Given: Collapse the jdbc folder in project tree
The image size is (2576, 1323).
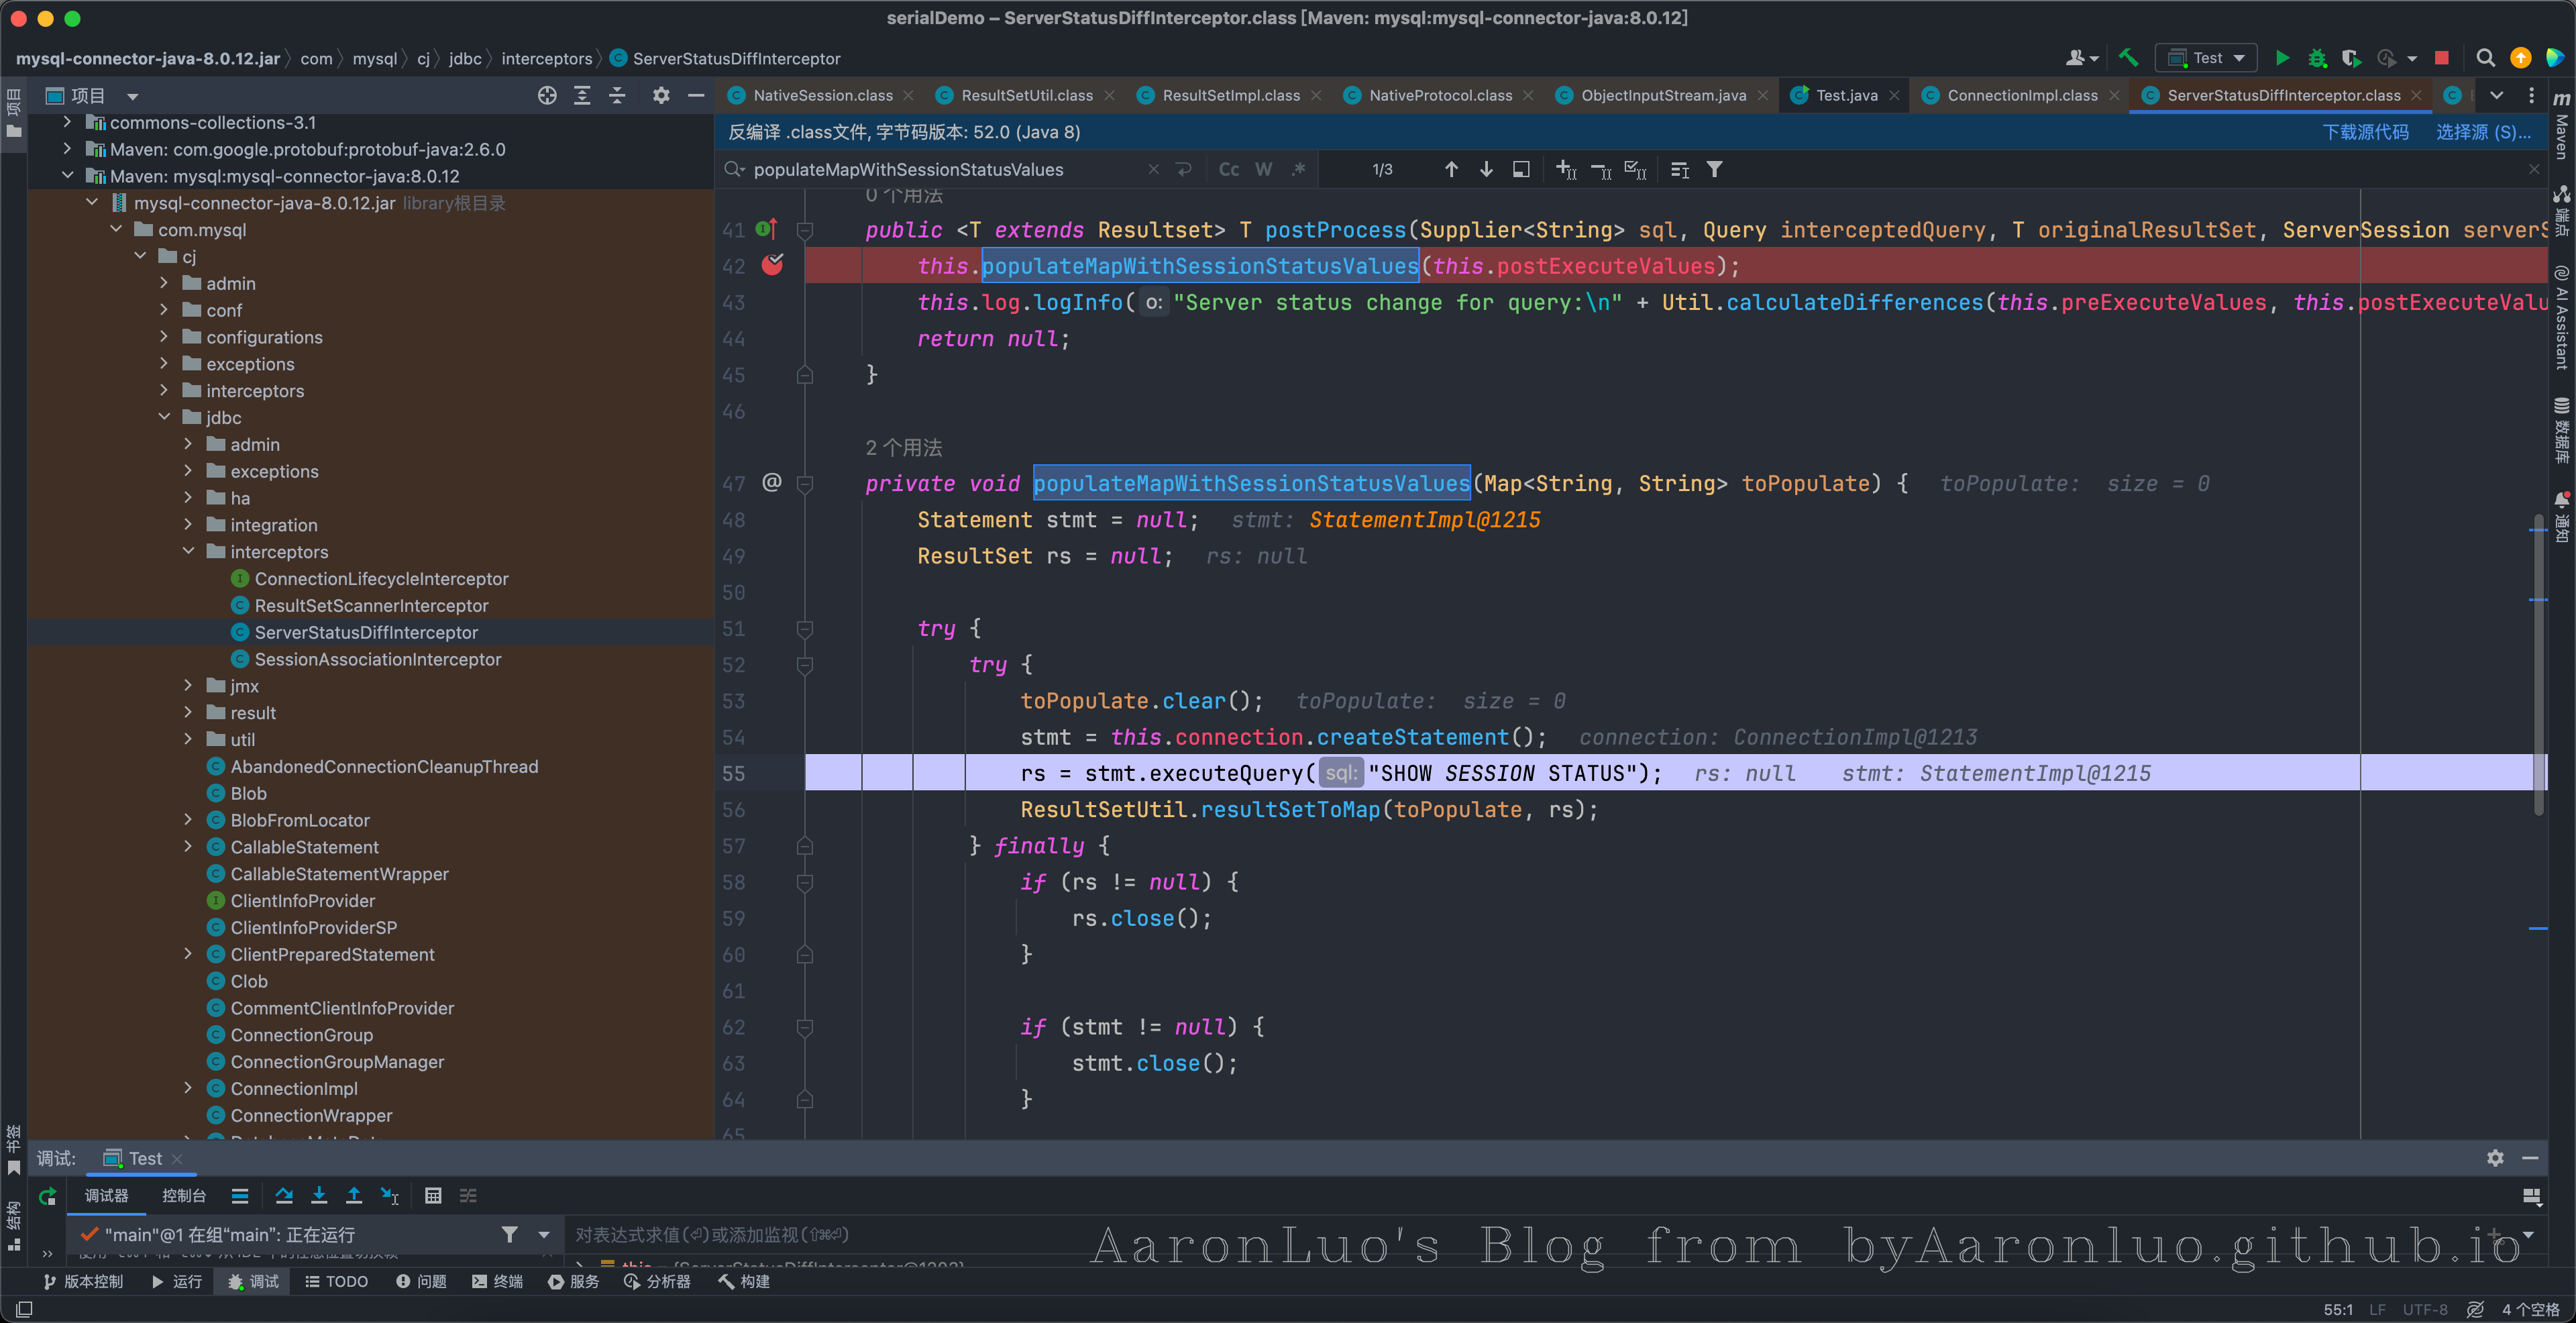Looking at the screenshot, I should click(x=164, y=417).
